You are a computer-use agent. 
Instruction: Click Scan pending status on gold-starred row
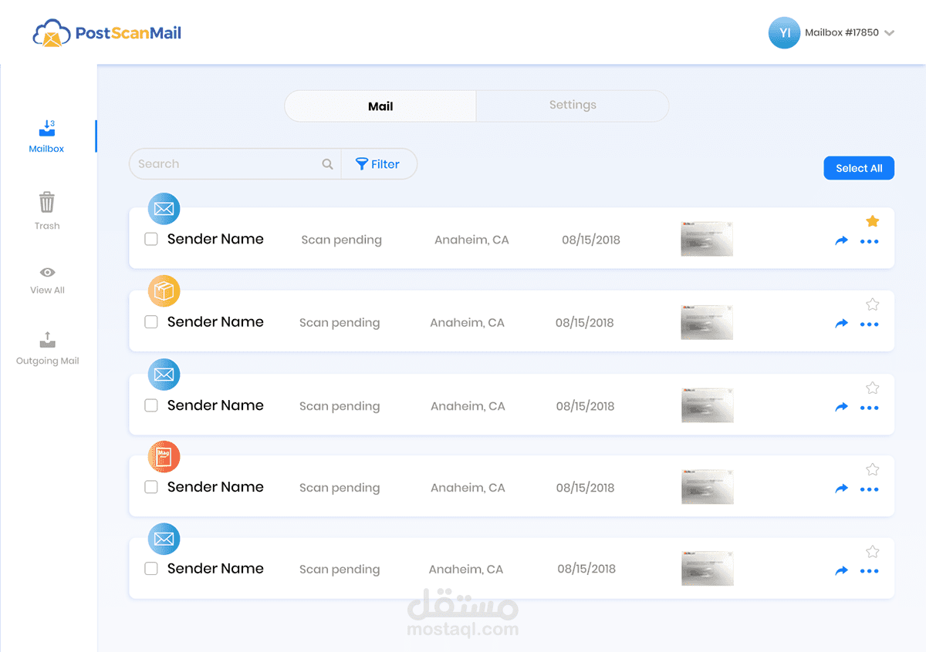pos(341,240)
